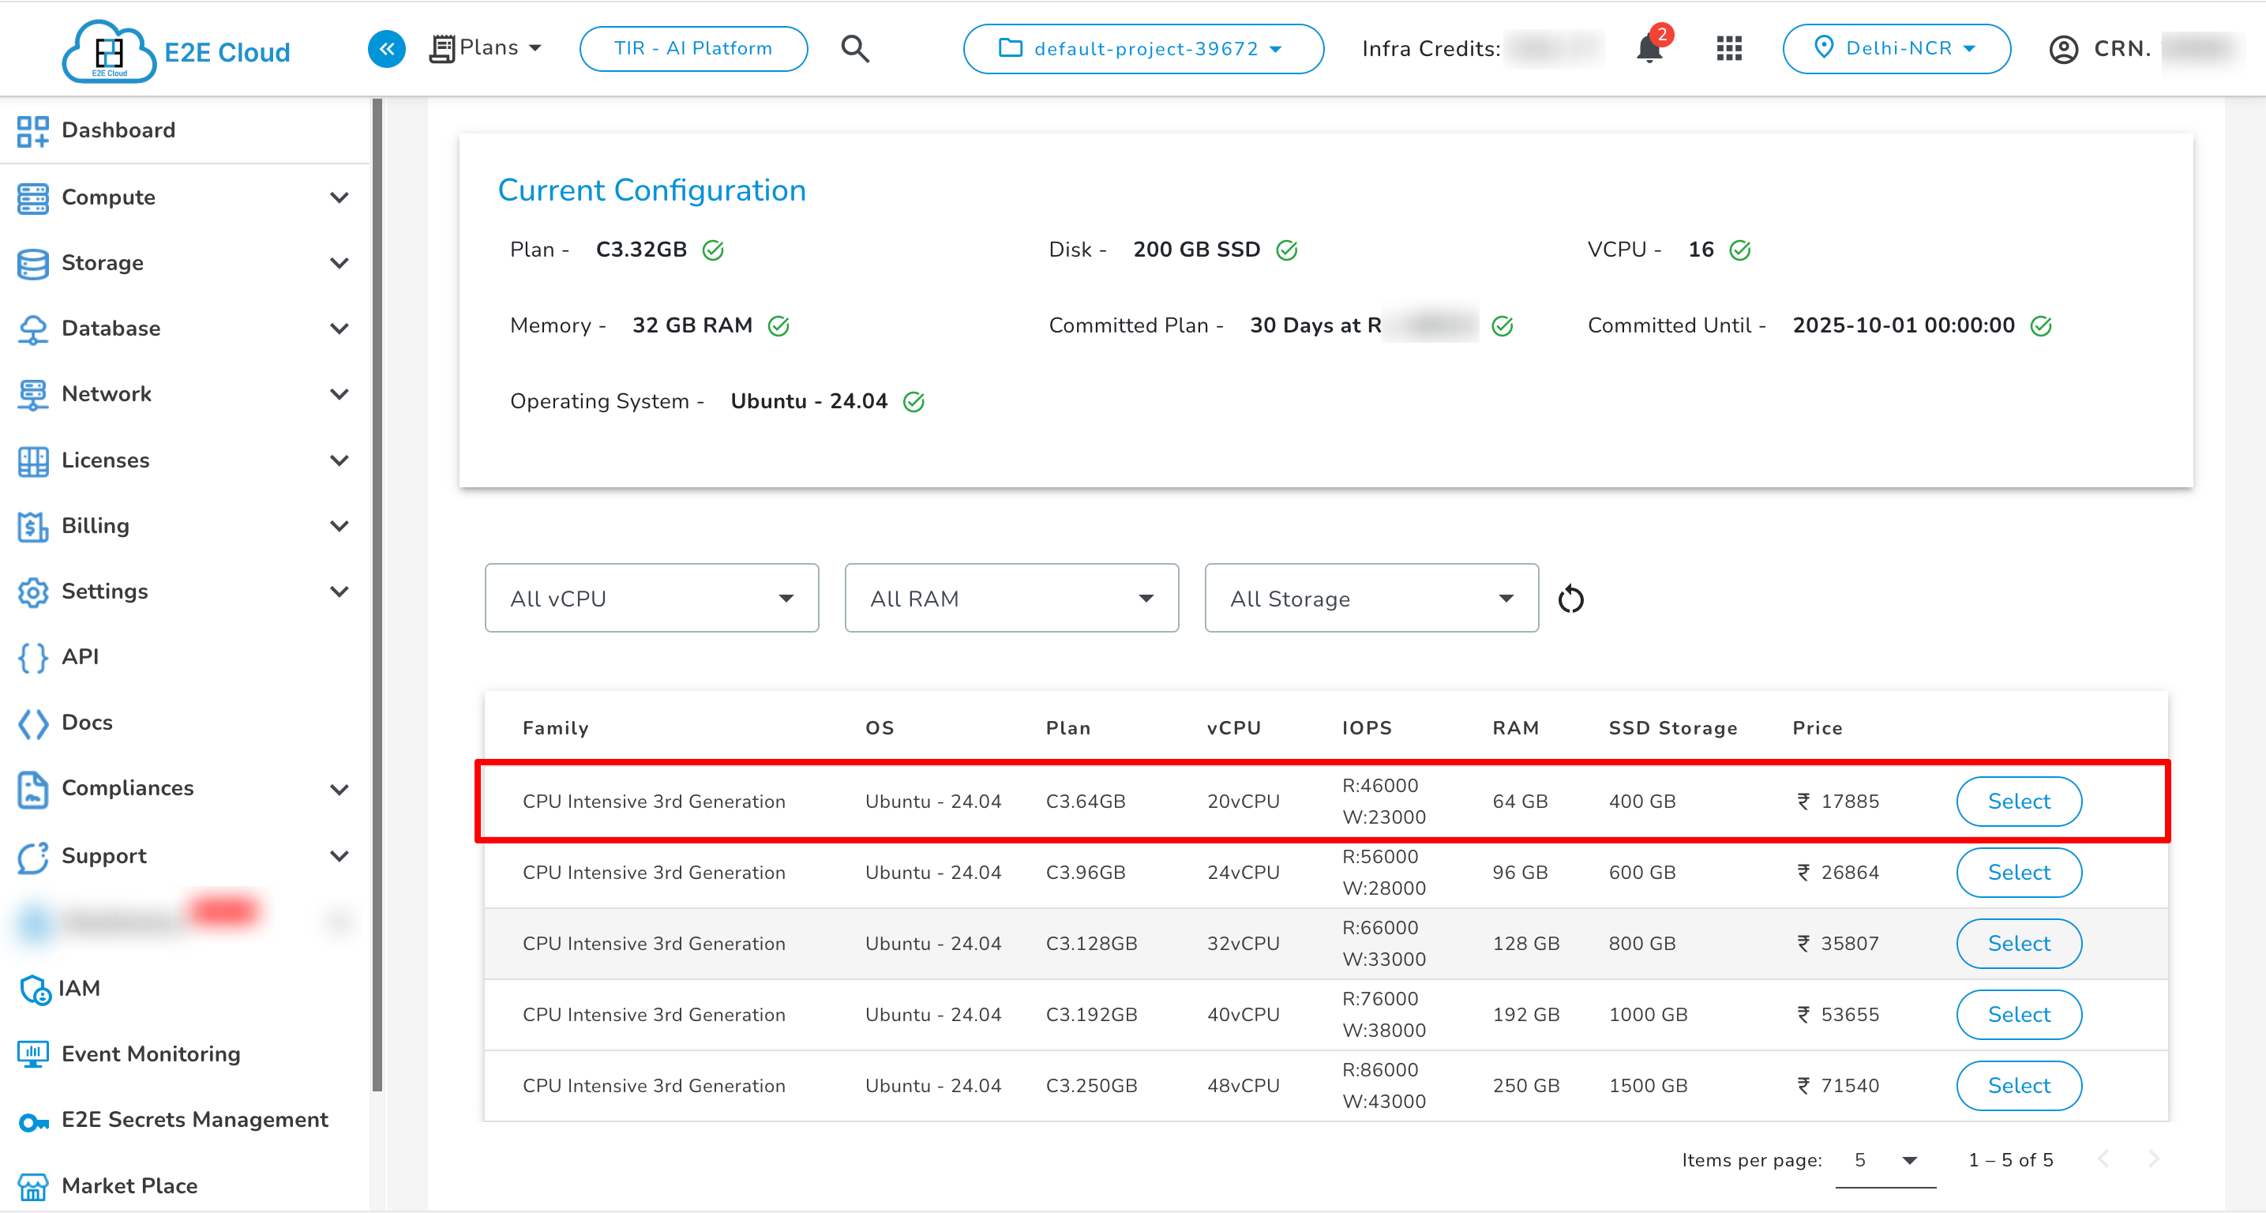
Task: Open Market Place from the sidebar
Action: coord(129,1185)
